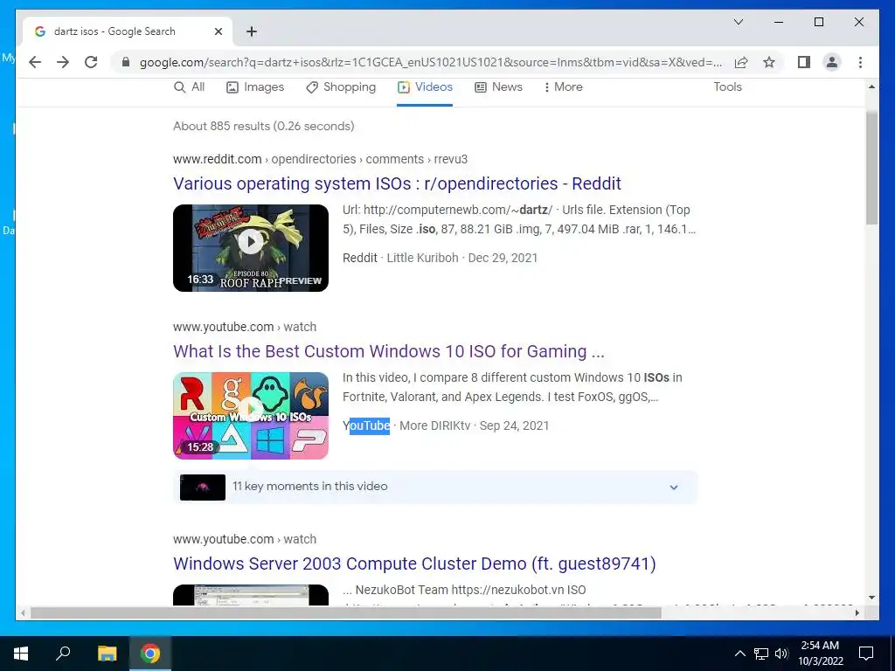The width and height of the screenshot is (895, 671).
Task: Expand the 11 key moments chevron
Action: (674, 488)
